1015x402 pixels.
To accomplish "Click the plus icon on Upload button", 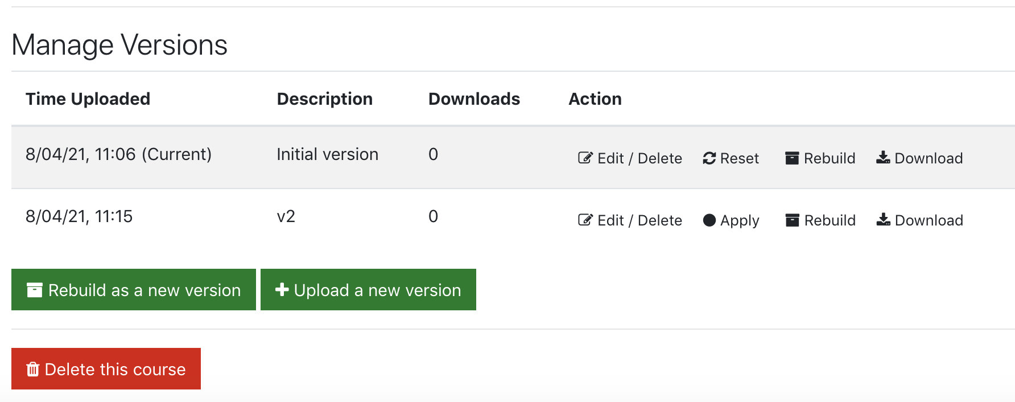I will click(282, 289).
